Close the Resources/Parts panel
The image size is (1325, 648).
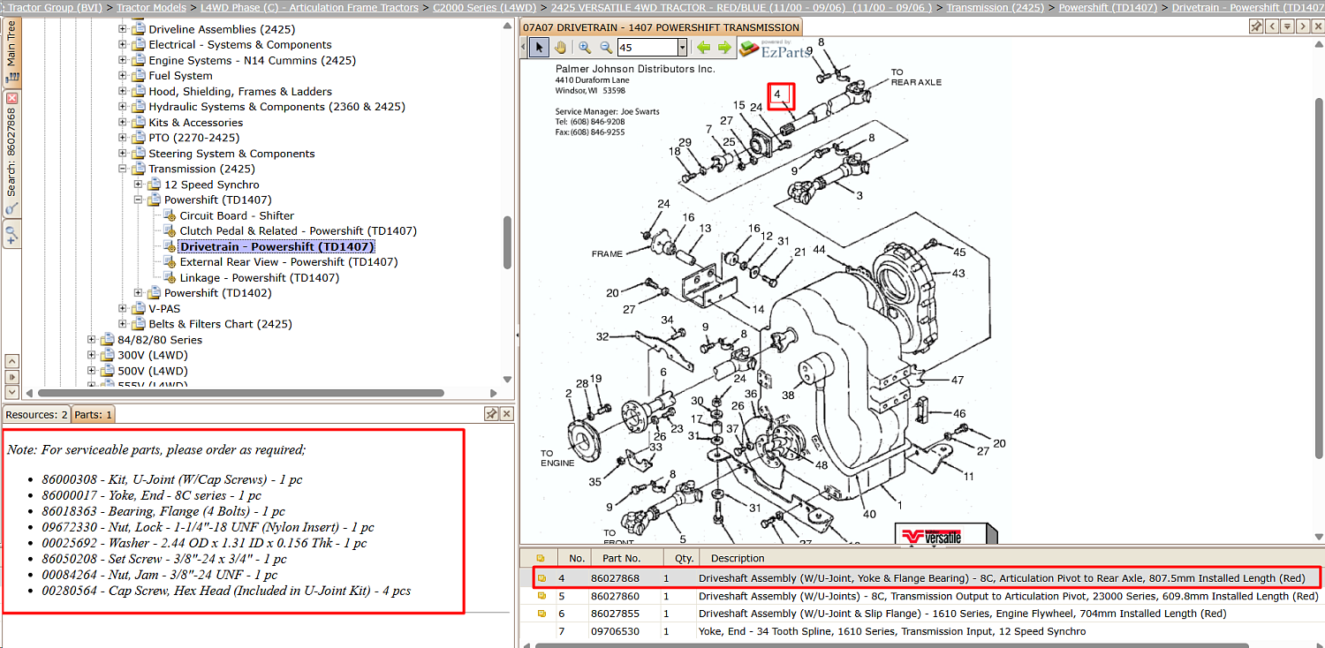507,414
